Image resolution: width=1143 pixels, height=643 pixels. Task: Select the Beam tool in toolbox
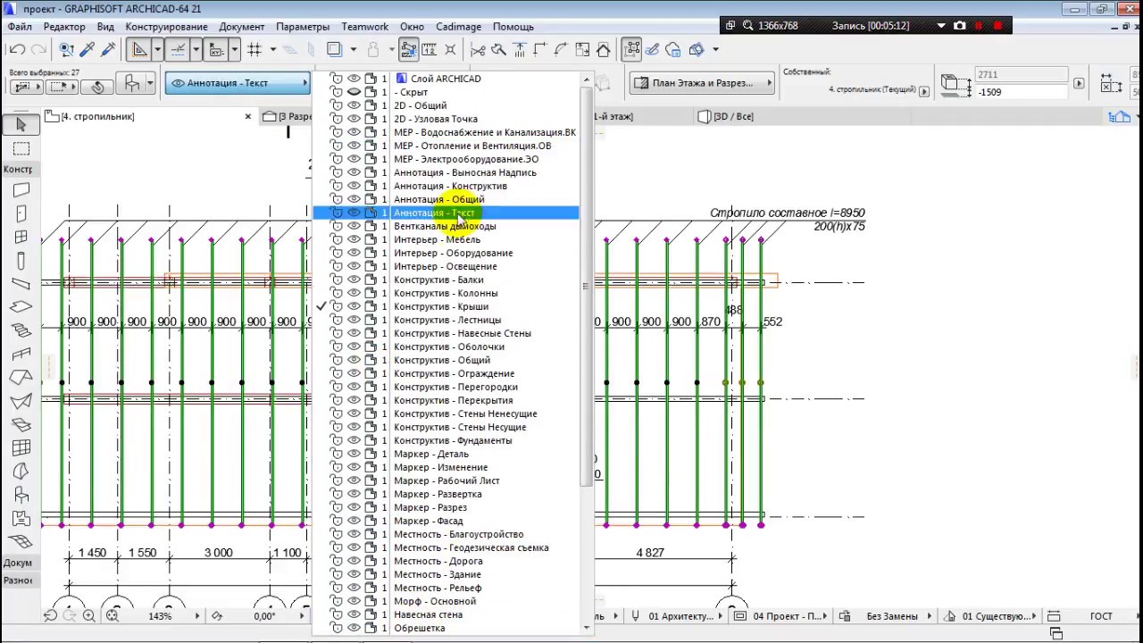21,284
